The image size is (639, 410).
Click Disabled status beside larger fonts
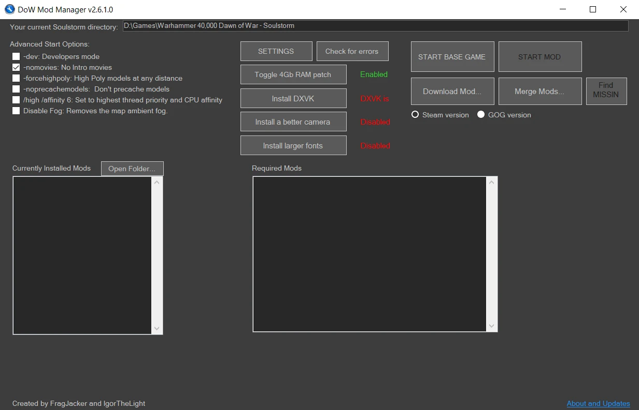pyautogui.click(x=375, y=146)
